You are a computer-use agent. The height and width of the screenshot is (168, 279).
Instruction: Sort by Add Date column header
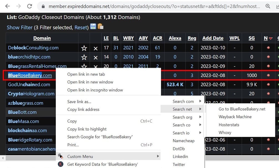tap(213, 38)
